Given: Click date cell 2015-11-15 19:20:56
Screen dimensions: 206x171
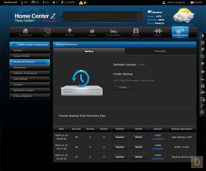Looking at the screenshot, I should [62, 137].
